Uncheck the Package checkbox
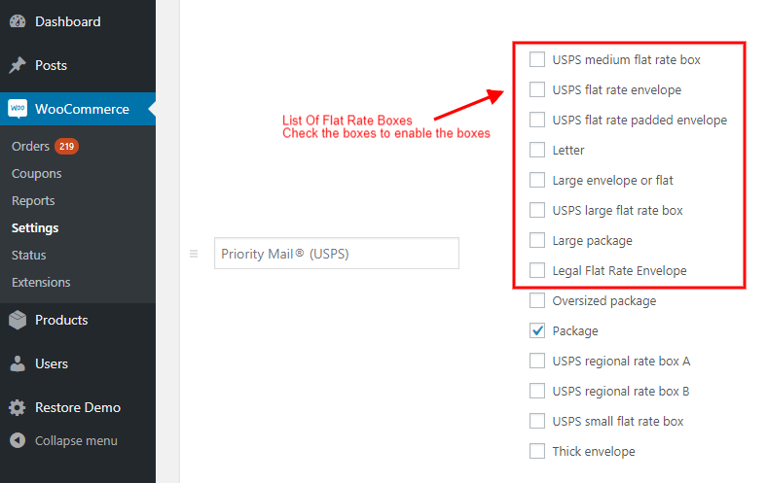Image resolution: width=767 pixels, height=483 pixels. (537, 330)
